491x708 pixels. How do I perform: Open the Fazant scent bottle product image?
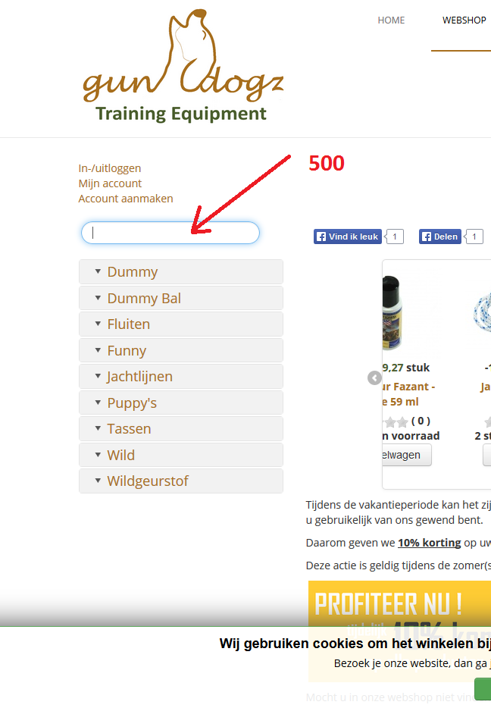pyautogui.click(x=392, y=313)
